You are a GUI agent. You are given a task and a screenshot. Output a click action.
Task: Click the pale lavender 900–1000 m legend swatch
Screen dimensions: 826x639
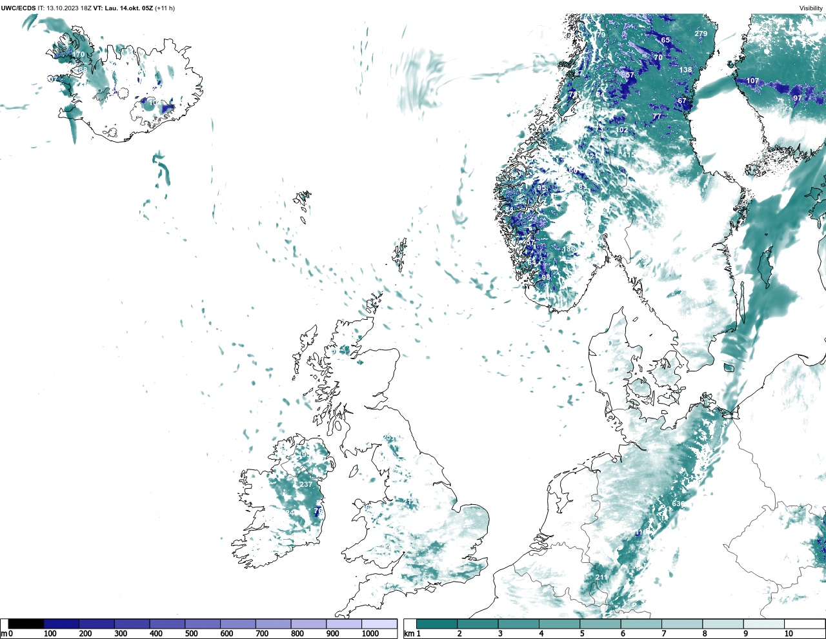pos(344,624)
